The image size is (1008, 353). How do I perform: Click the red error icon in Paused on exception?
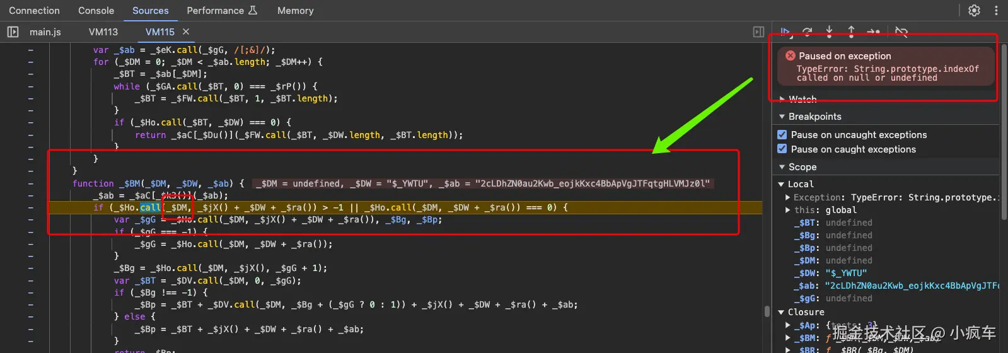[790, 55]
